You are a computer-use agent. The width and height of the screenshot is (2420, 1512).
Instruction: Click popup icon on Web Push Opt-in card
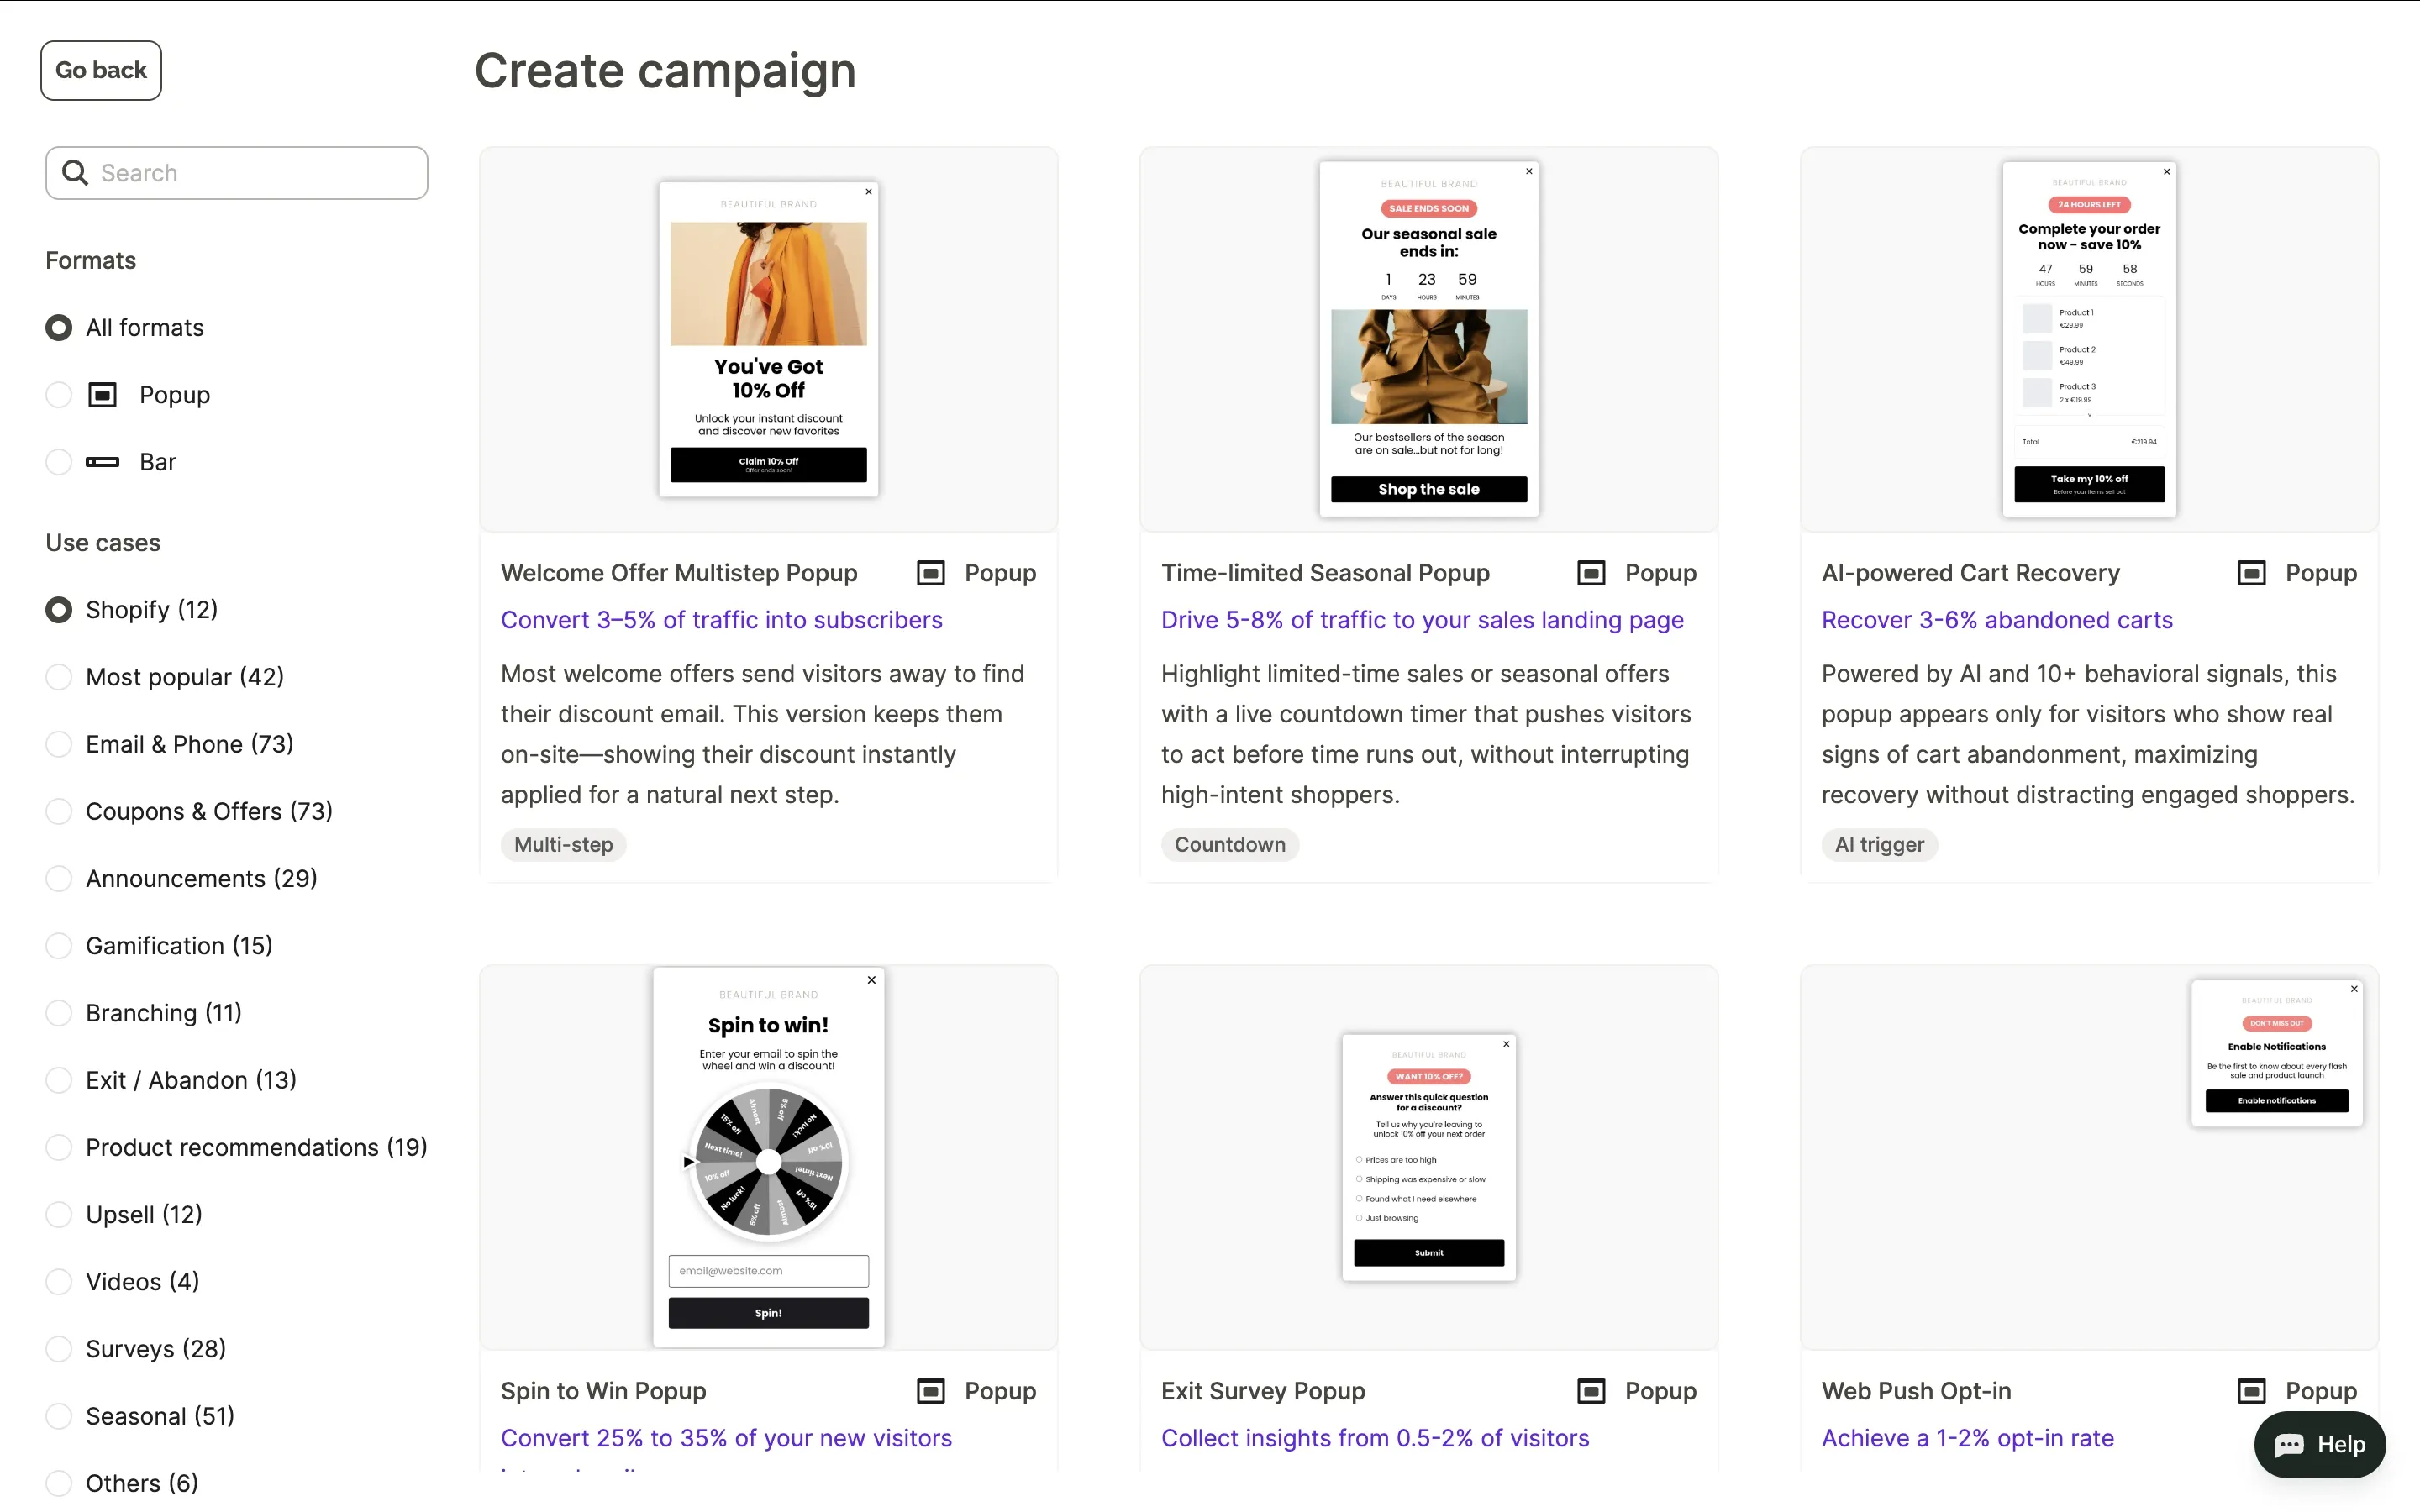pos(2251,1391)
